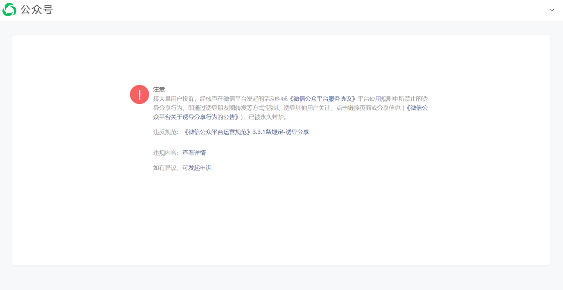Click 发起申诉 to start an appeal

[x=200, y=167]
